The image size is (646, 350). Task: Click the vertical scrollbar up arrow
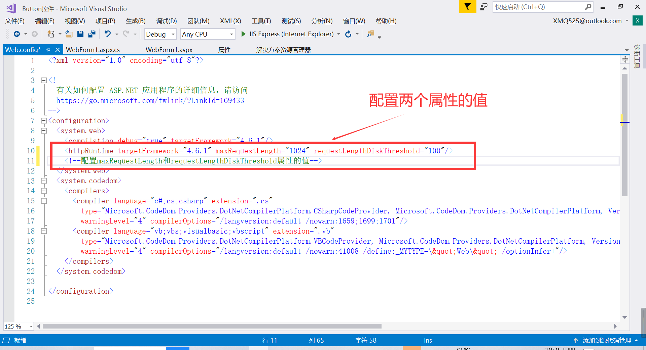[625, 68]
